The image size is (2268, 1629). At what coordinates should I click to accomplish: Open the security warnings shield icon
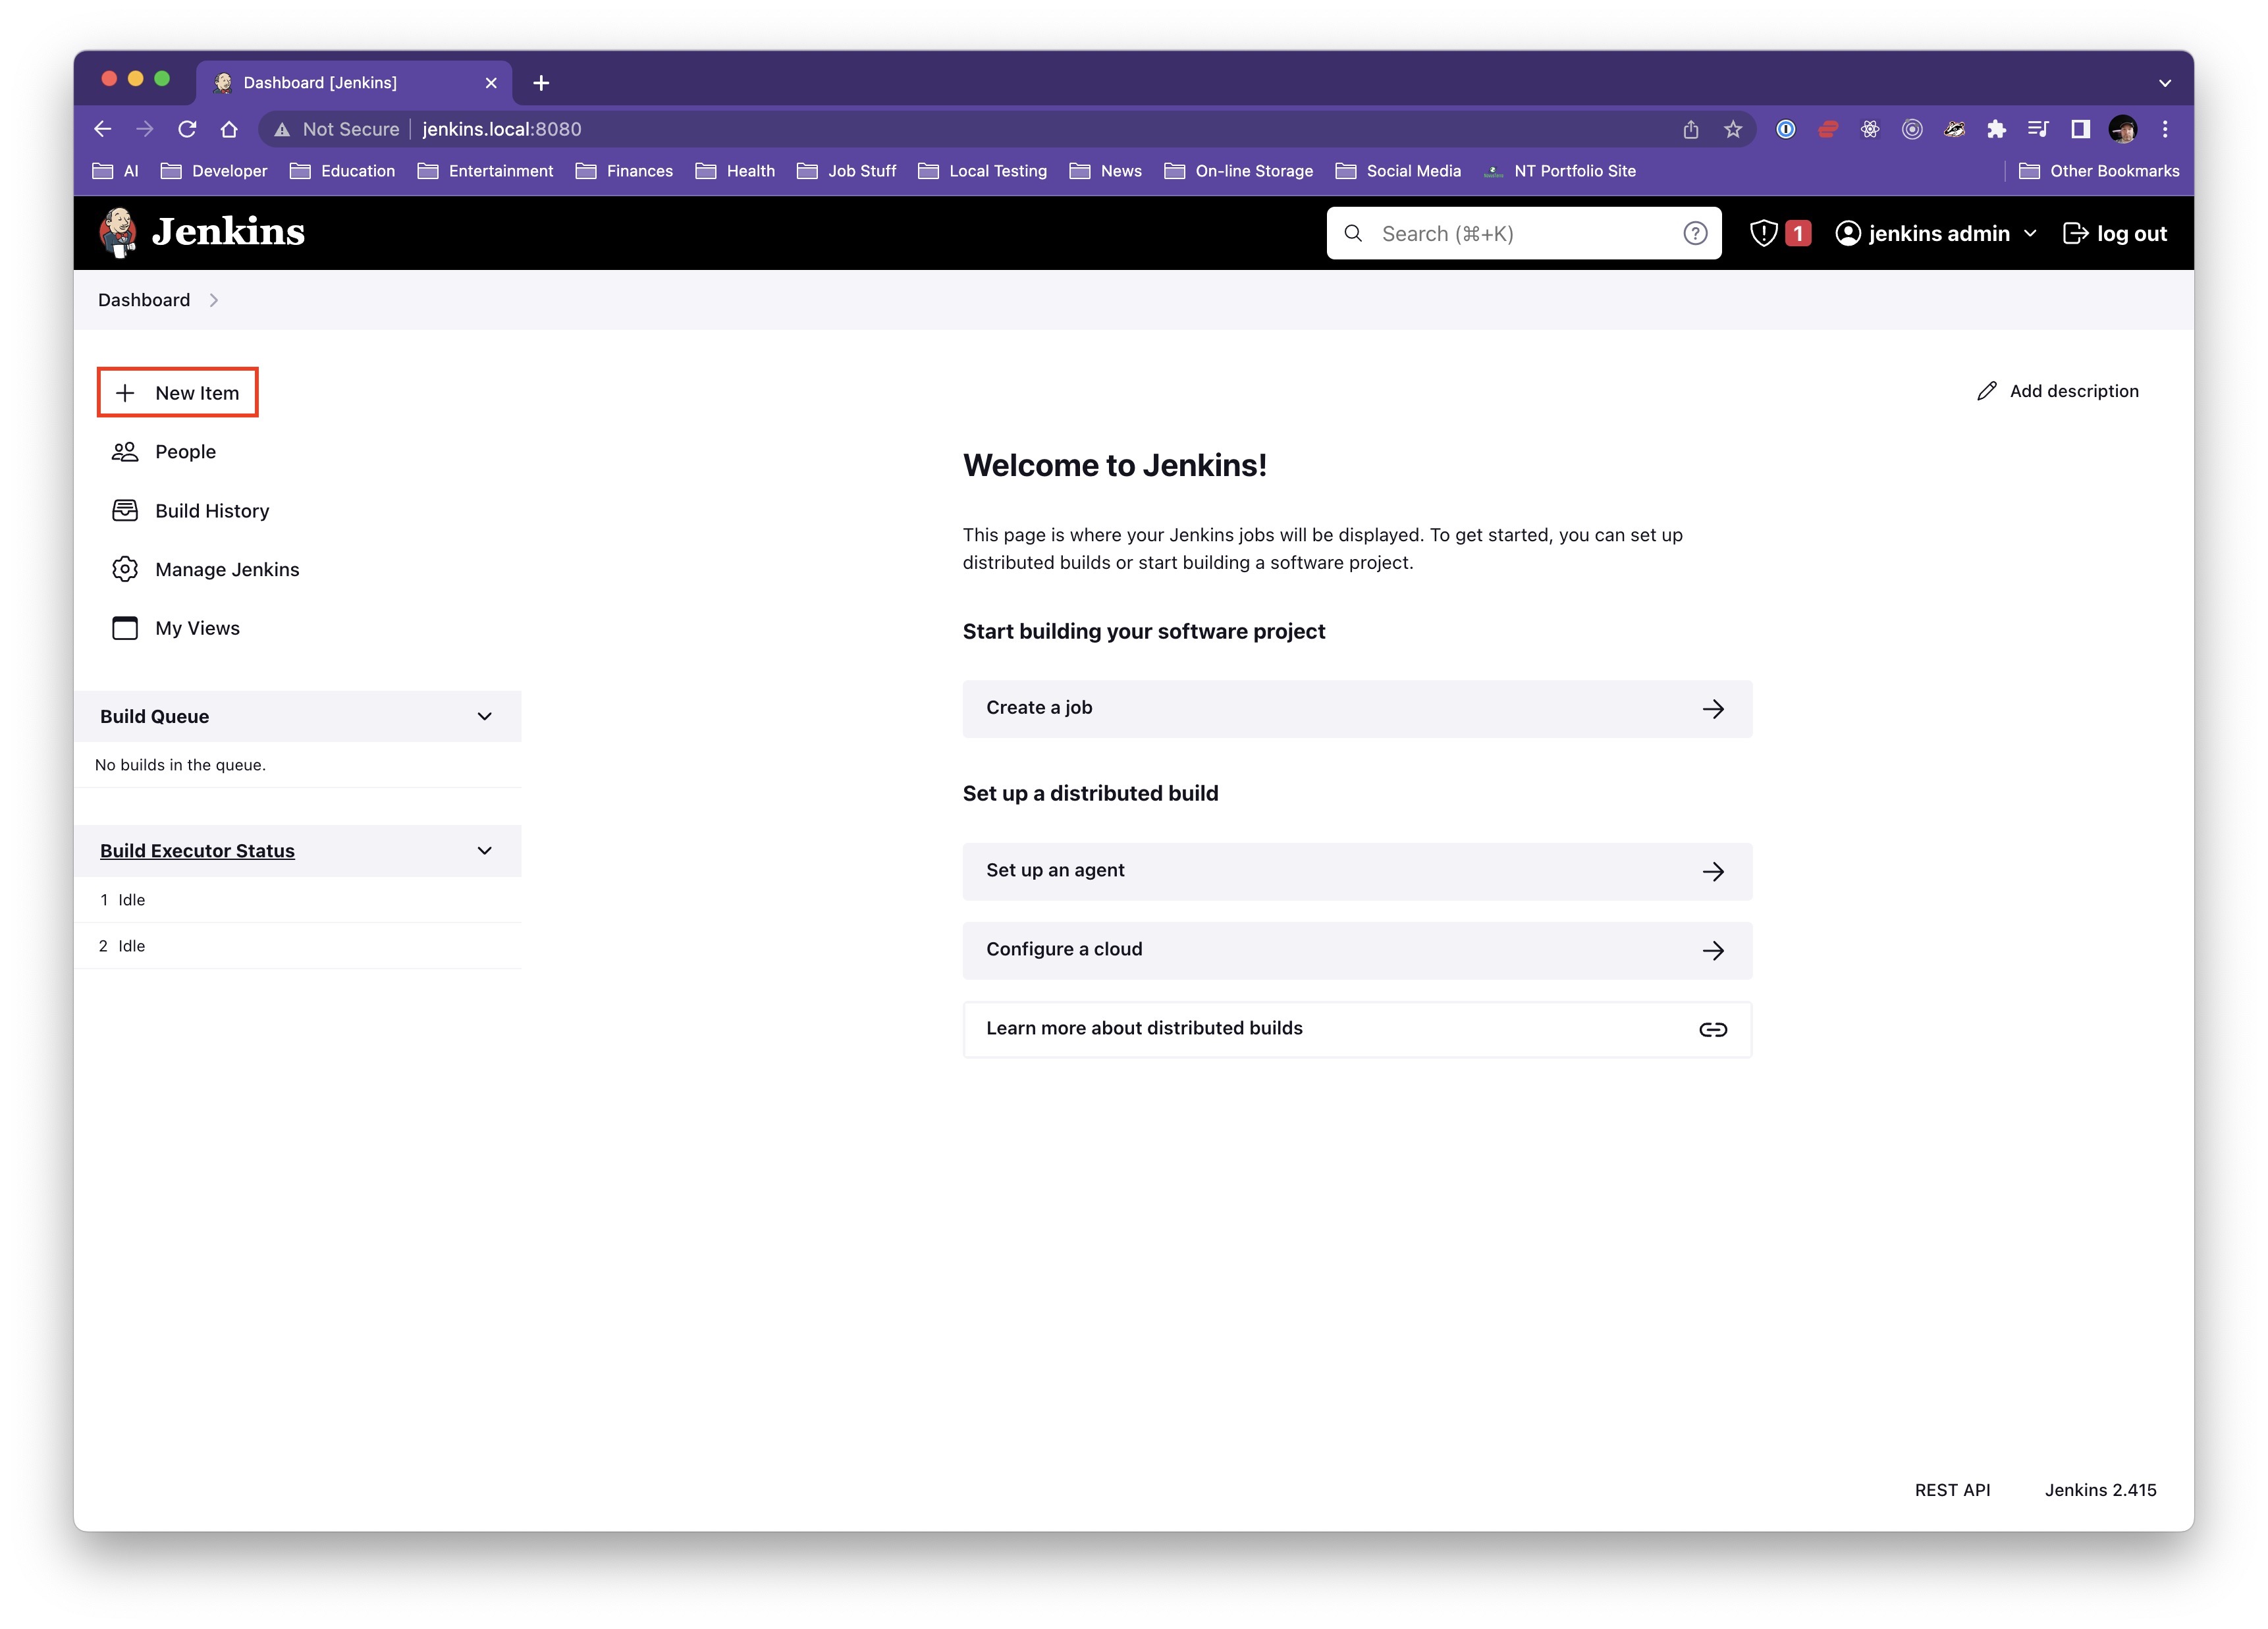1763,233
